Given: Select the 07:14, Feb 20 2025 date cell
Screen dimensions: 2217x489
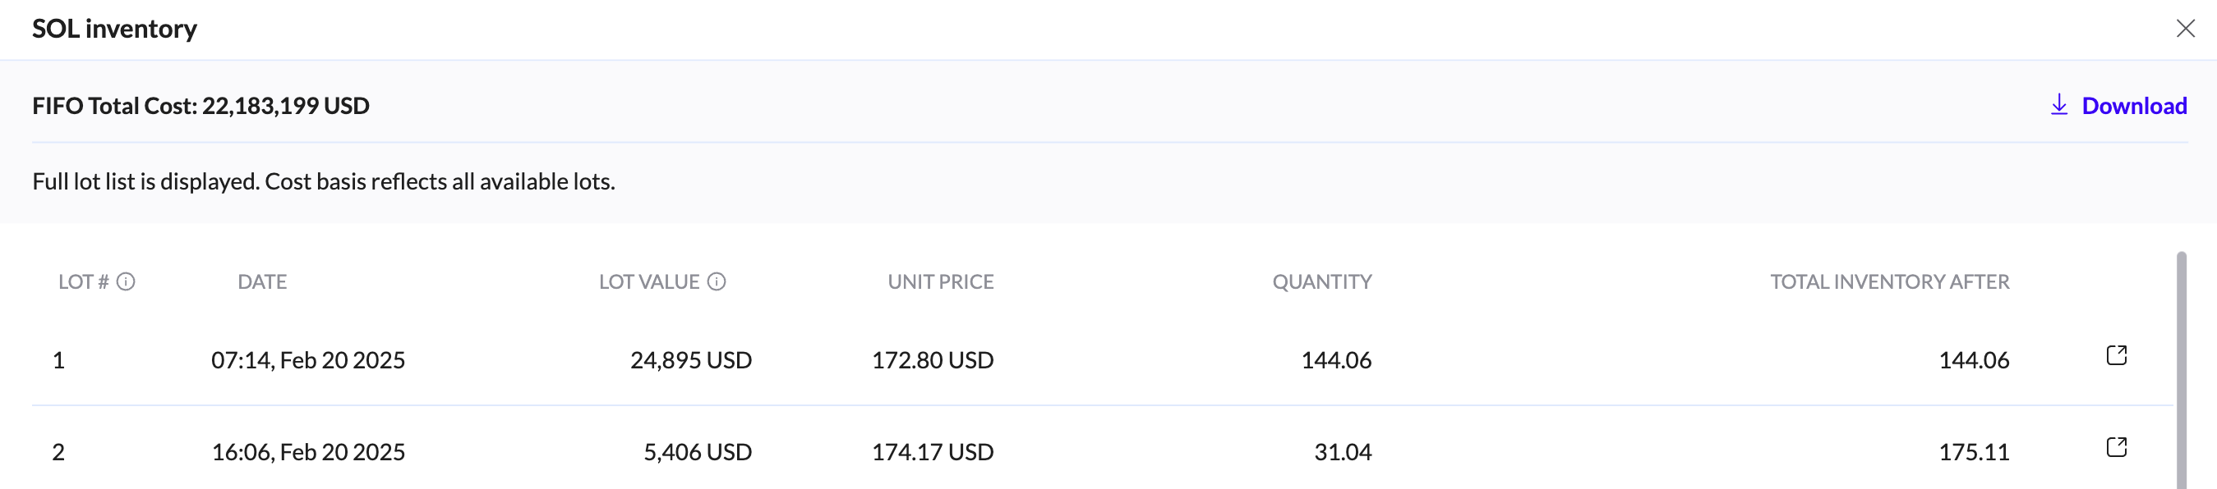Looking at the screenshot, I should pyautogui.click(x=308, y=360).
